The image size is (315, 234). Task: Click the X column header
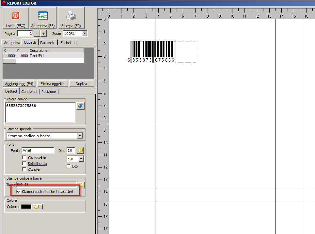pyautogui.click(x=9, y=51)
